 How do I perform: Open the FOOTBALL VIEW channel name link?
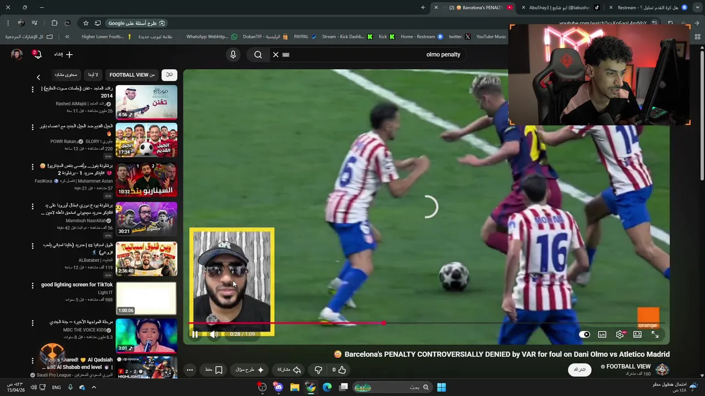click(x=628, y=366)
